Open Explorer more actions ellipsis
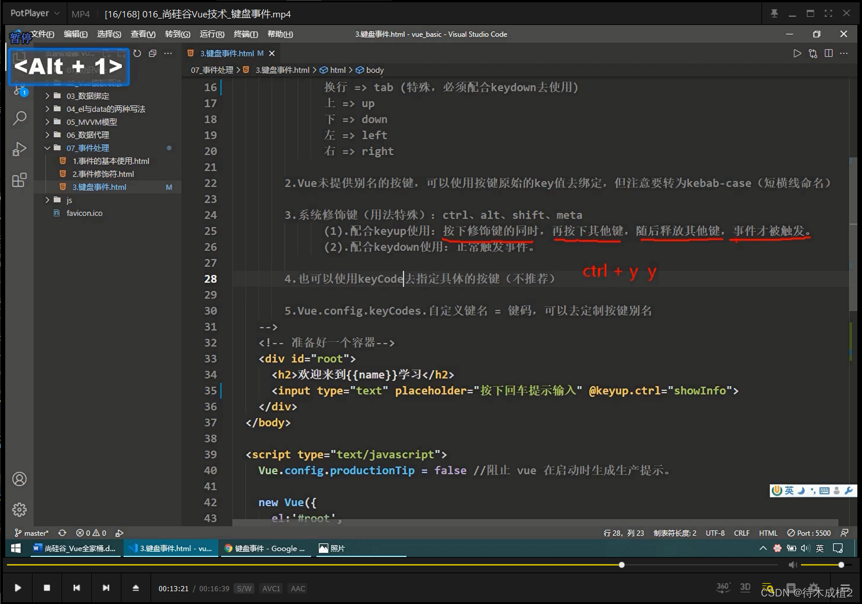This screenshot has height=604, width=862. [x=168, y=53]
